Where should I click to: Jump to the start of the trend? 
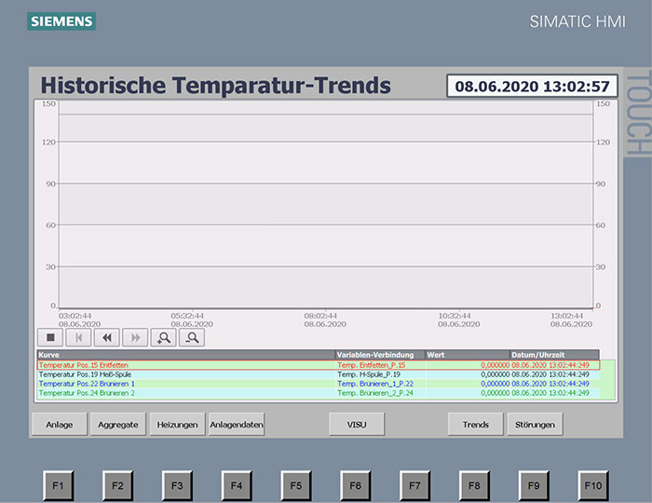pos(78,337)
